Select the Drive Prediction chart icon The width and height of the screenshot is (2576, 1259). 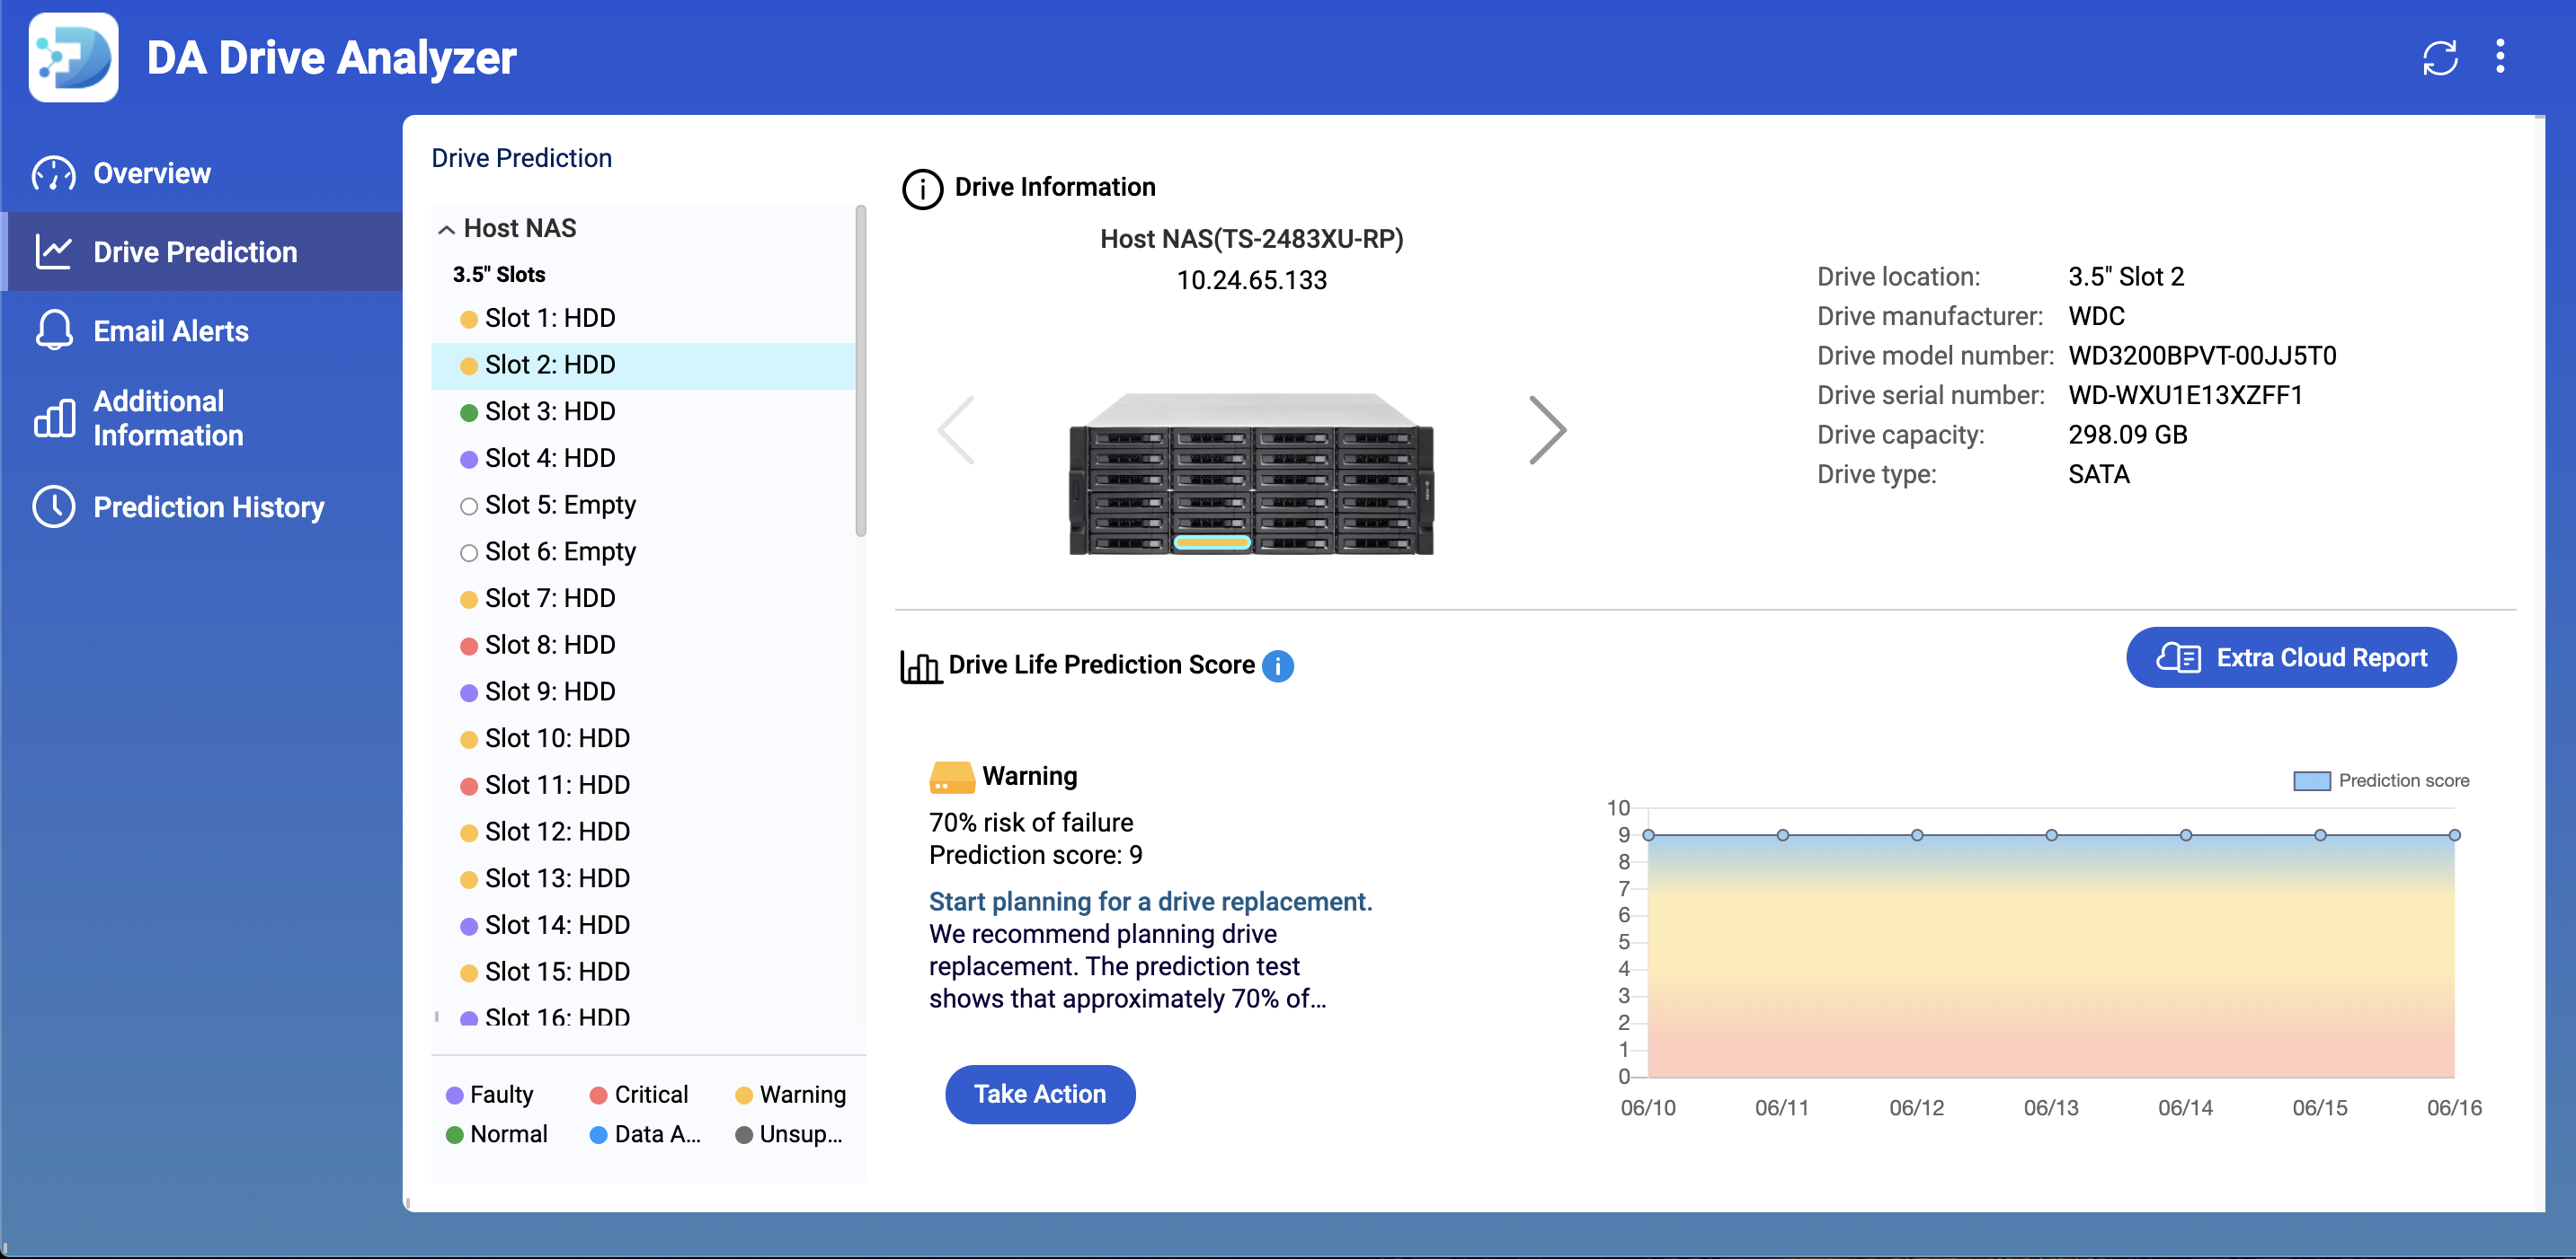53,251
